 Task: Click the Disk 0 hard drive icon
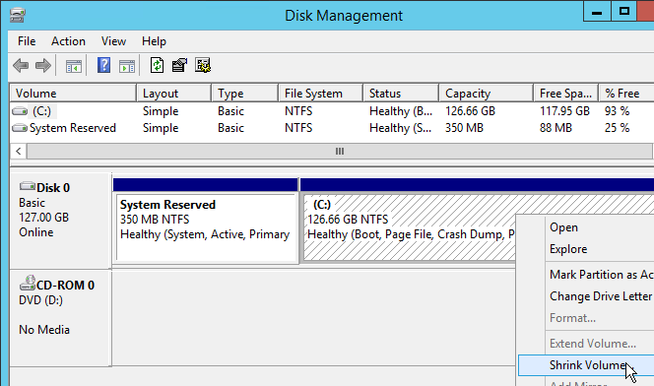click(x=28, y=186)
